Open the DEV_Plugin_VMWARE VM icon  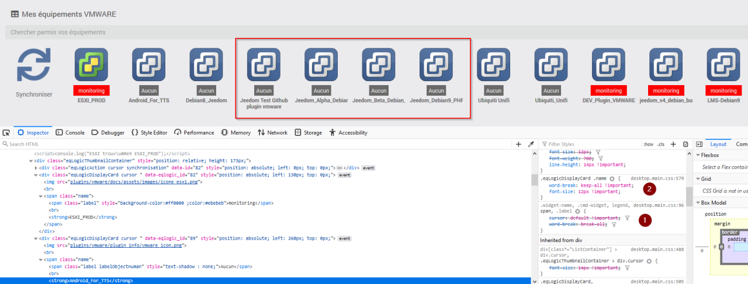click(x=608, y=64)
